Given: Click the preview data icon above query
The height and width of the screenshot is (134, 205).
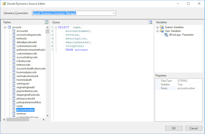Looking at the screenshot, I should [150, 22].
